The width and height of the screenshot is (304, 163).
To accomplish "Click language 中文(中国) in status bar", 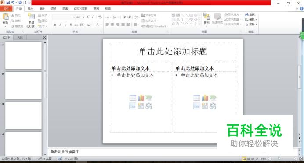I will click(x=72, y=159).
